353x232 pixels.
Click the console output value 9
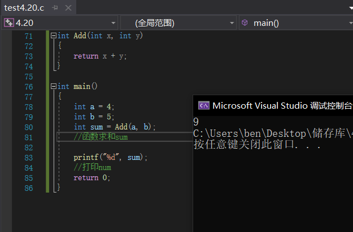[x=196, y=122]
